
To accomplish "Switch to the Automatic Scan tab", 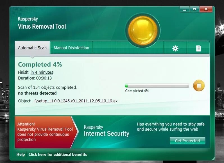I will tap(32, 48).
